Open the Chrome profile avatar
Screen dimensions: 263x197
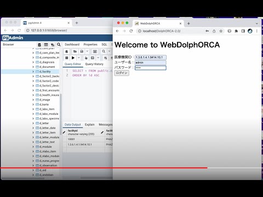click(250, 31)
